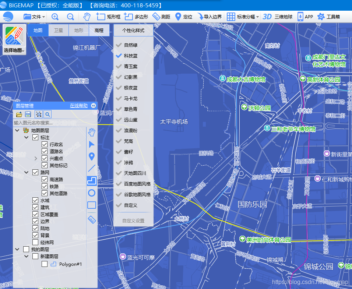Open the 3D 三维地球 view
Screen dimensions: 352x289
(278, 17)
